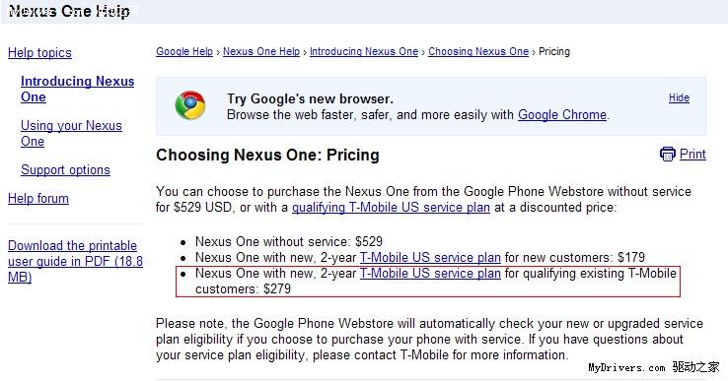Click the printer icon beside Print
The height and width of the screenshot is (381, 728).
668,154
